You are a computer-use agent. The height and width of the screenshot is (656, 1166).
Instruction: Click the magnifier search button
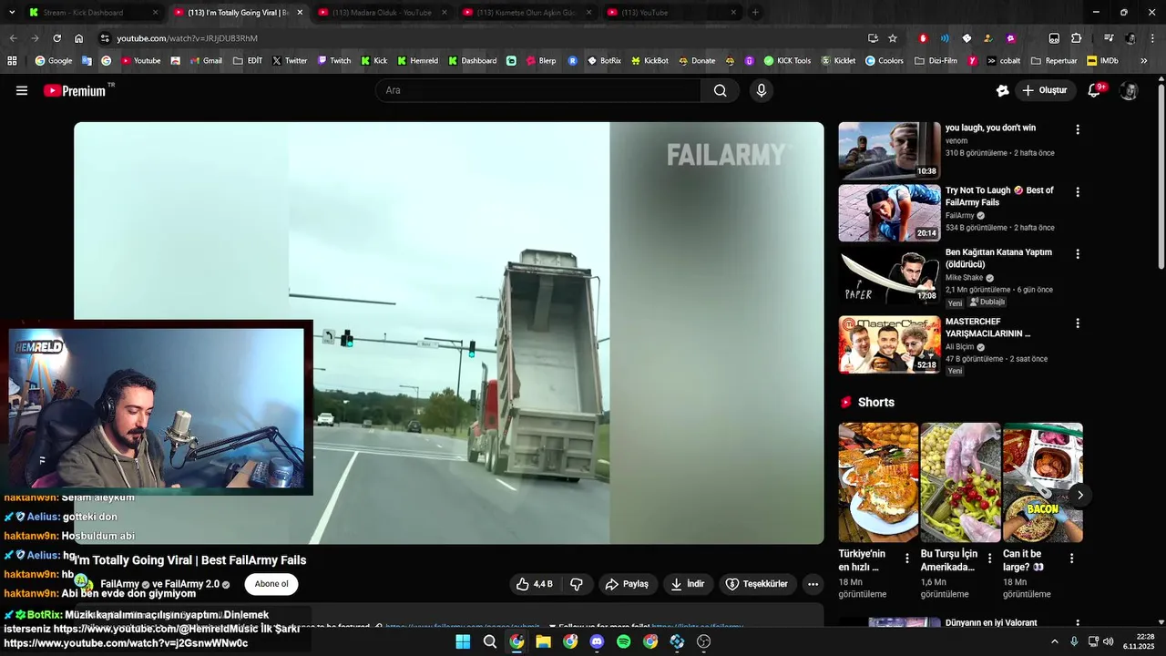[720, 90]
